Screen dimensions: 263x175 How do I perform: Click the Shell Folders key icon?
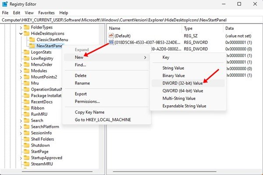[x=26, y=139]
